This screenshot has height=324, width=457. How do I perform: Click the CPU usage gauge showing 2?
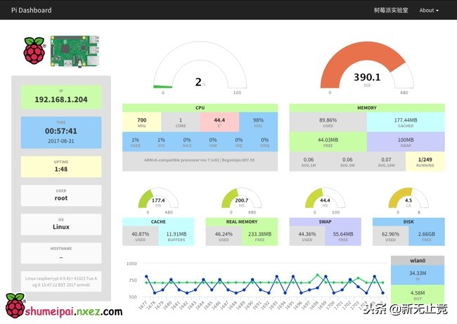point(200,66)
